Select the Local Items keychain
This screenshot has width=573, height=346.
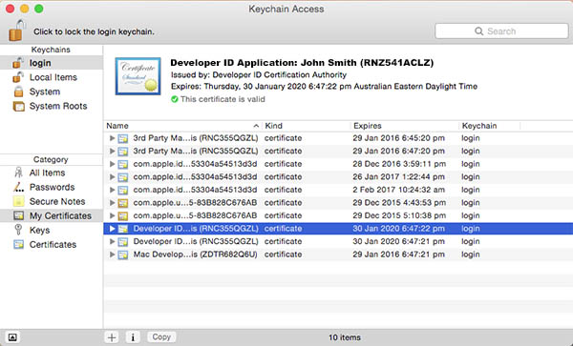click(x=52, y=77)
